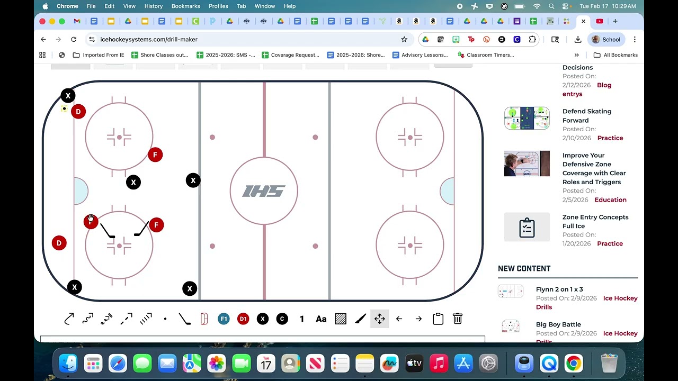Viewport: 678px width, 381px height.
Task: Open the Profiles menu
Action: 218,6
